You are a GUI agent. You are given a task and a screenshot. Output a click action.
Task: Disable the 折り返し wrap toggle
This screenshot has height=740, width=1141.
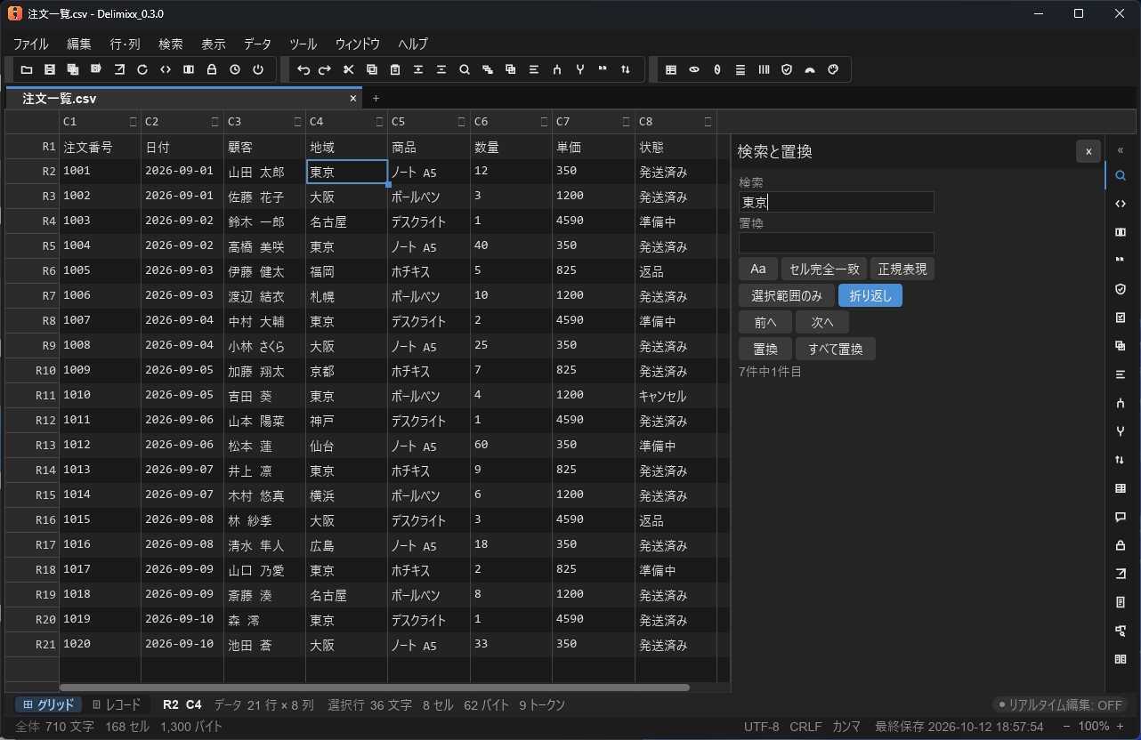point(870,295)
